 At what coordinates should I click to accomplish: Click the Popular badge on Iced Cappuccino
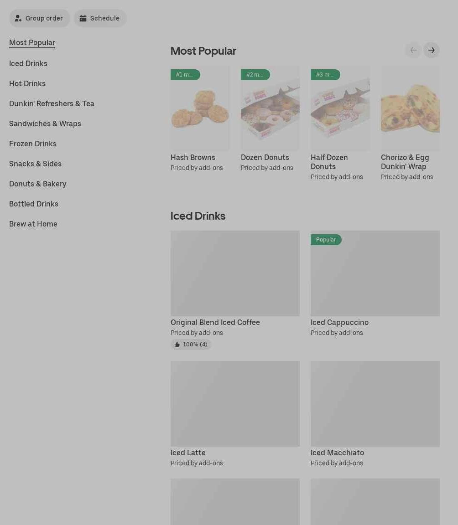326,240
